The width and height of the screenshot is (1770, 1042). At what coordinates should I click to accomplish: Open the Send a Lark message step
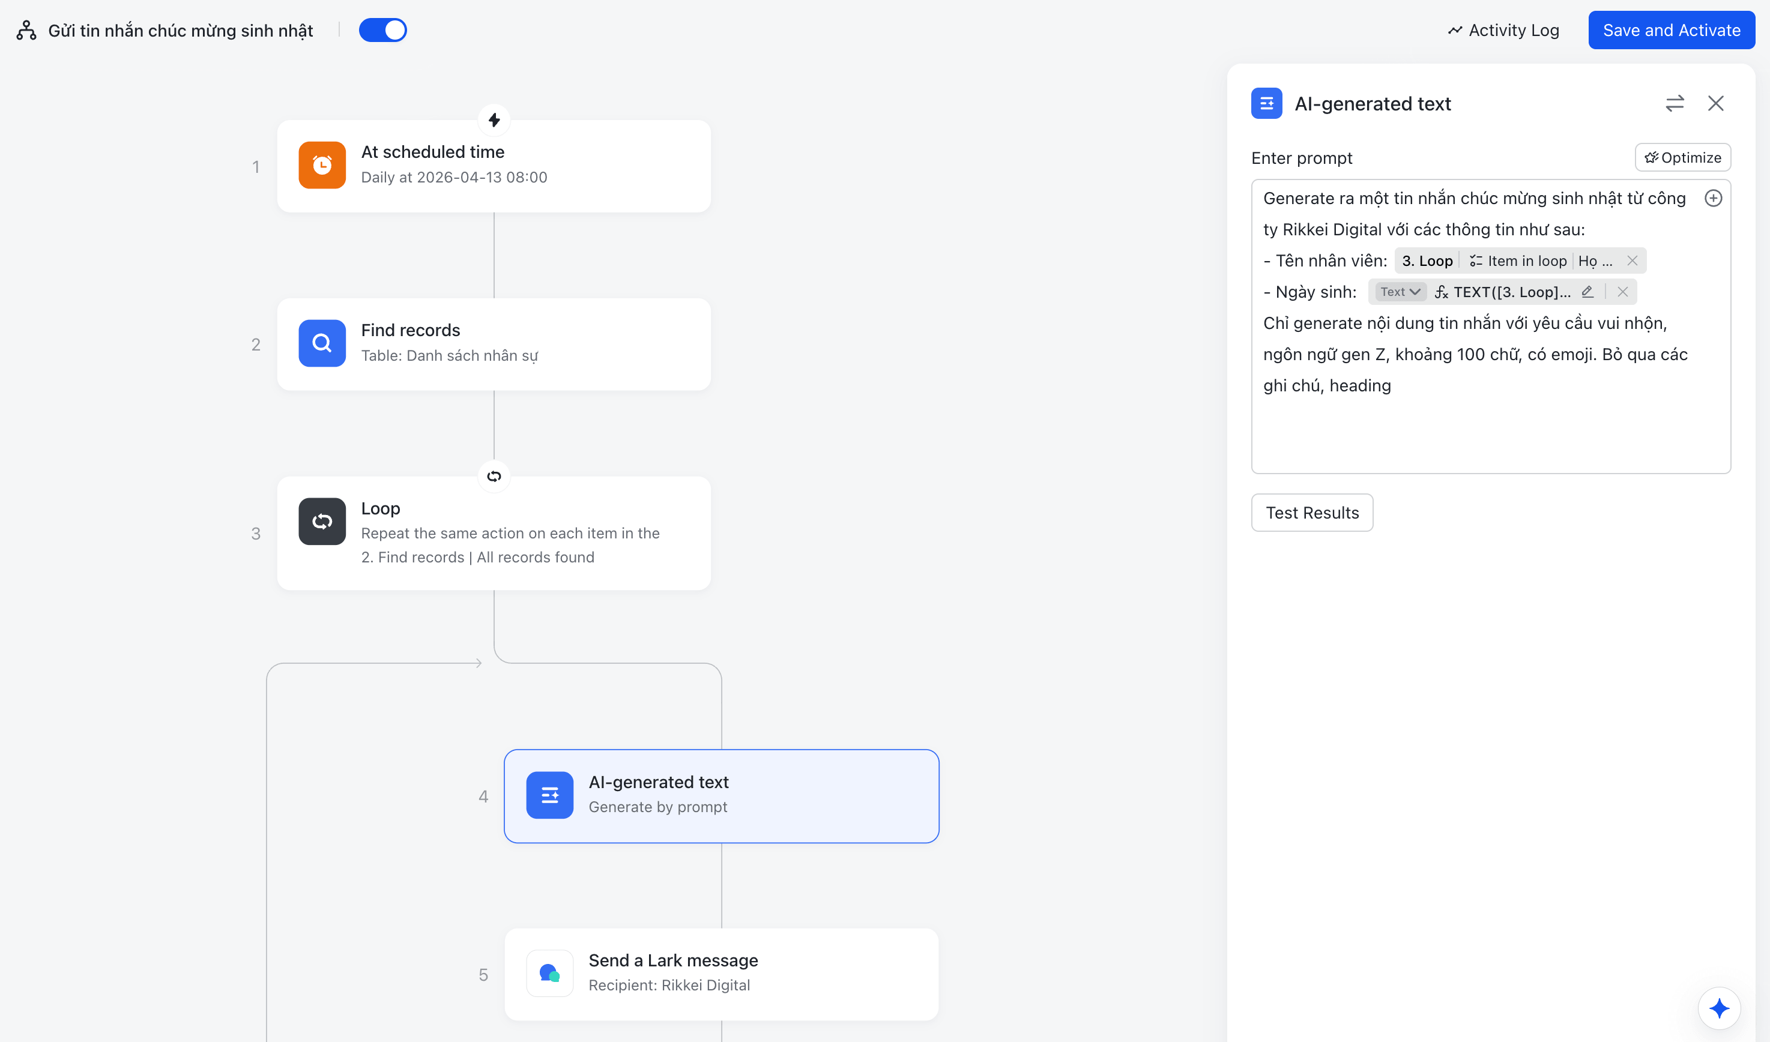tap(721, 975)
